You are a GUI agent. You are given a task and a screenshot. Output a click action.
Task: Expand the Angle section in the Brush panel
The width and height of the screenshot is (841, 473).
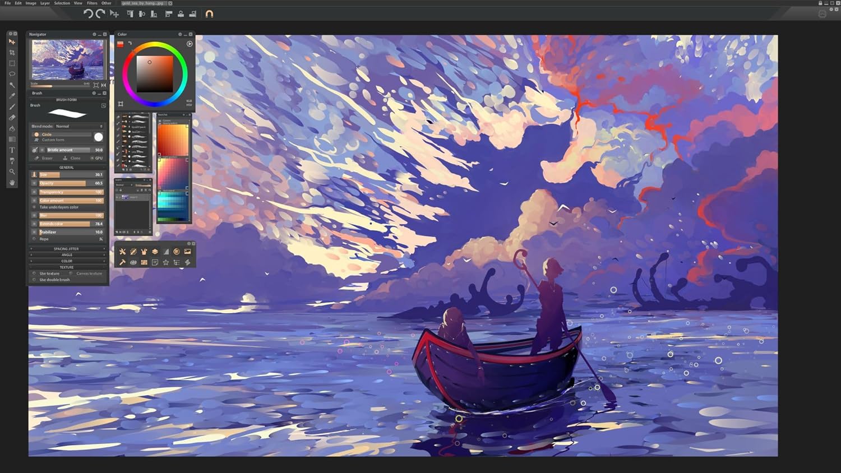67,254
